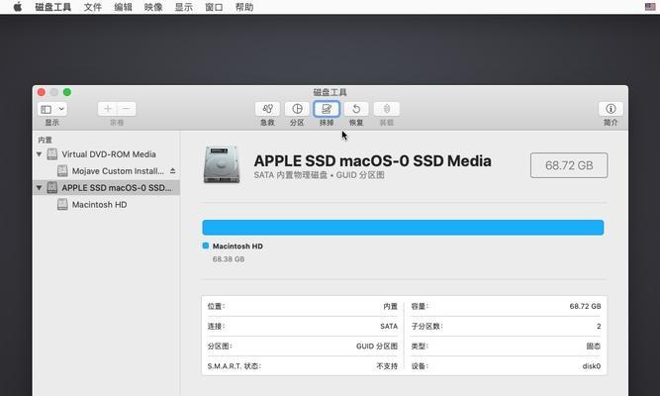Click the 装载 Mount toolbar icon
660x396 pixels.
(387, 109)
